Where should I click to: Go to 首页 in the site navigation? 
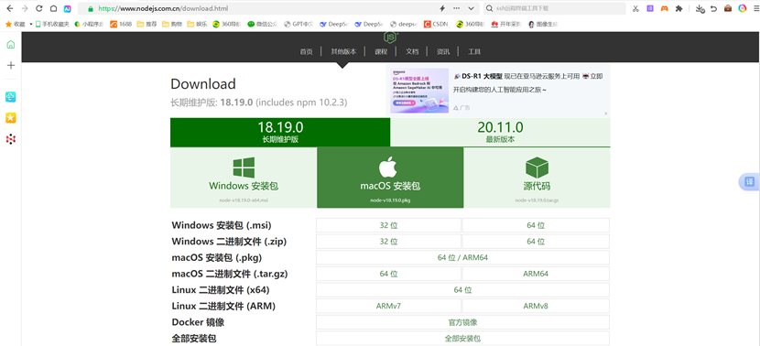click(x=307, y=52)
